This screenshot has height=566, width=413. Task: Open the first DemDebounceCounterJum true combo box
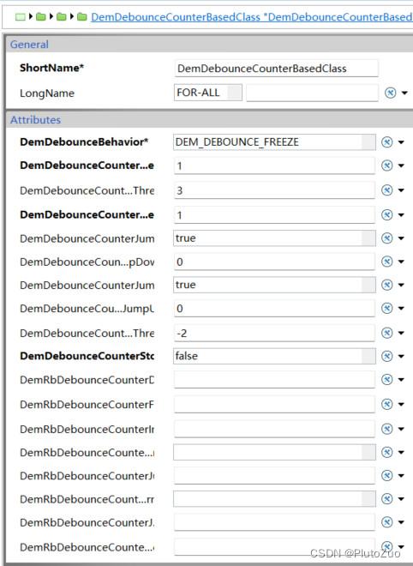(274, 238)
